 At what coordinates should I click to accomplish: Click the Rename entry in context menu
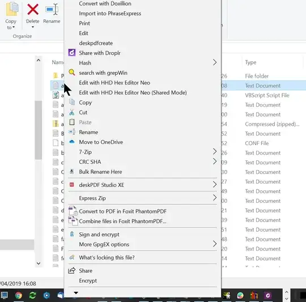88,132
